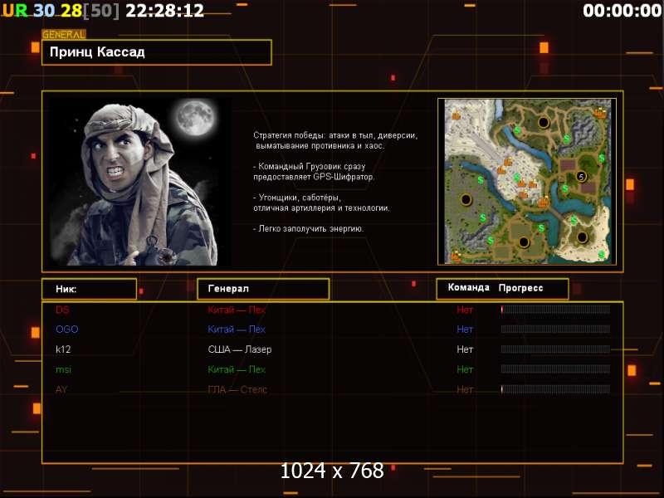Image resolution: width=664 pixels, height=498 pixels.
Task: Click the Легко заполучить энергию line
Action: click(309, 229)
